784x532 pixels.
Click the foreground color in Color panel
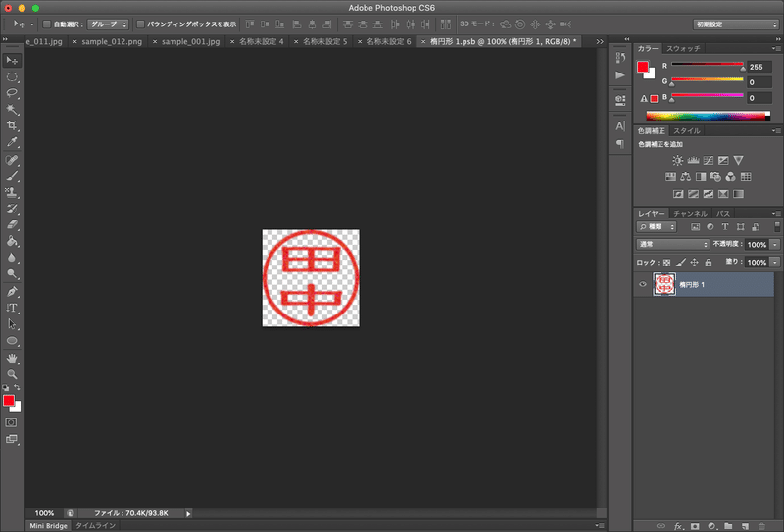[x=643, y=67]
